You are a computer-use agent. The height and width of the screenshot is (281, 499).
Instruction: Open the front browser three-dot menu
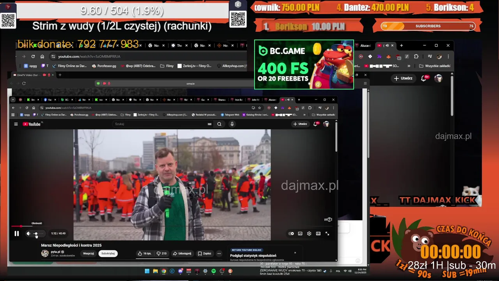tap(333, 108)
